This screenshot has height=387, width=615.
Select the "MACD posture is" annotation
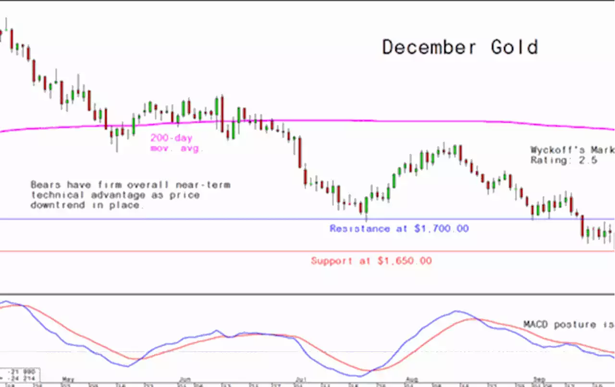click(x=569, y=325)
